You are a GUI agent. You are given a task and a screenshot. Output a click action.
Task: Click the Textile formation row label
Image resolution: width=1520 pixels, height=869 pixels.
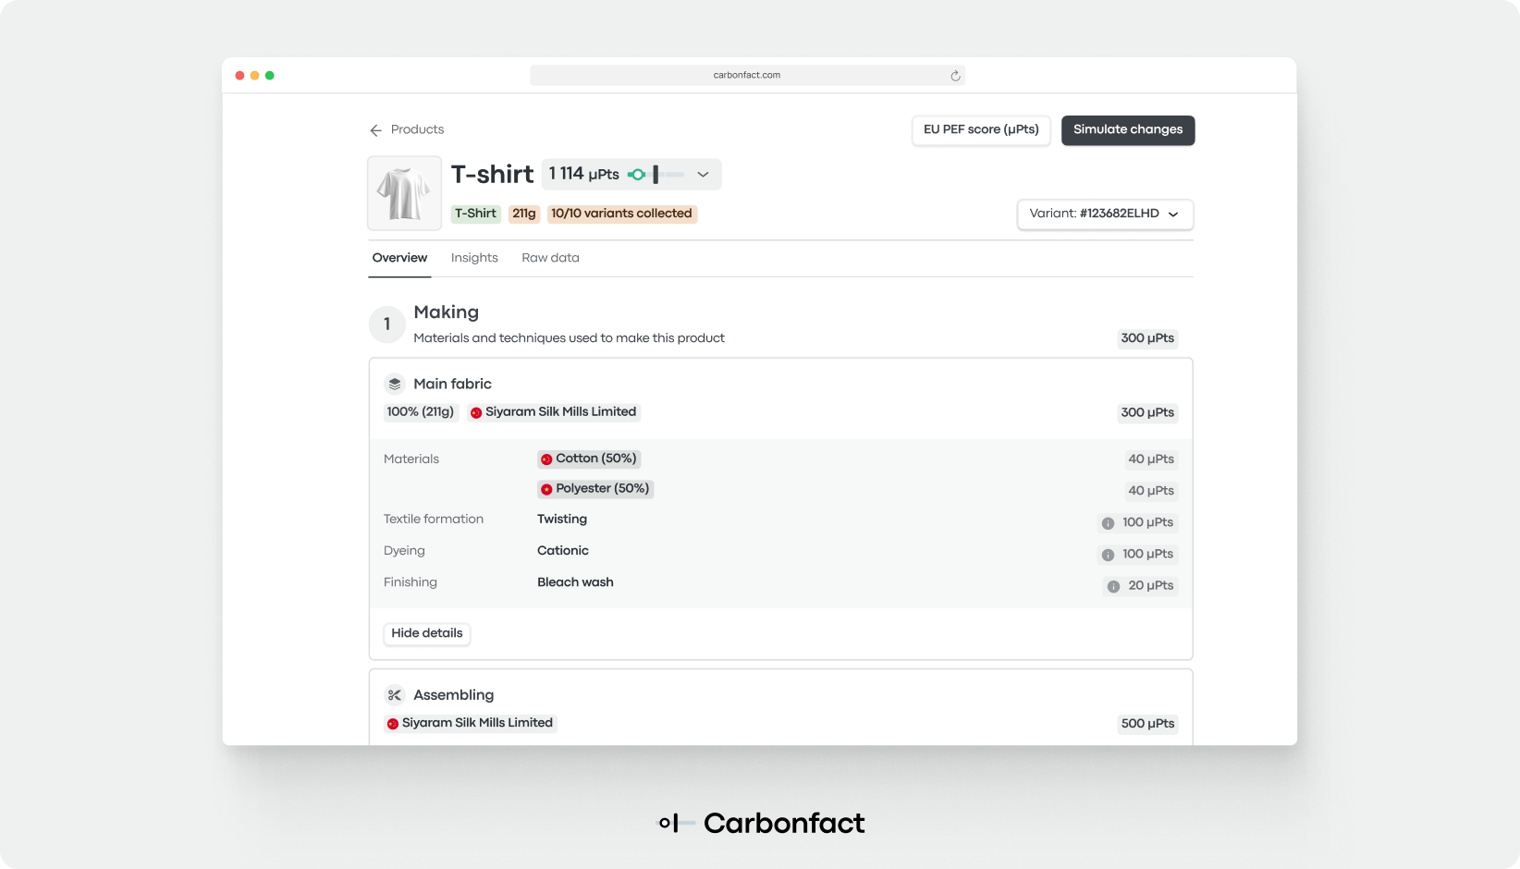click(x=434, y=520)
